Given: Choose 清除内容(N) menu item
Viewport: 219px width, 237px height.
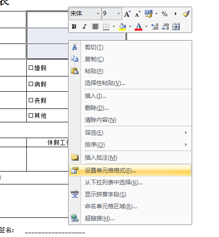Looking at the screenshot, I should pyautogui.click(x=130, y=120).
